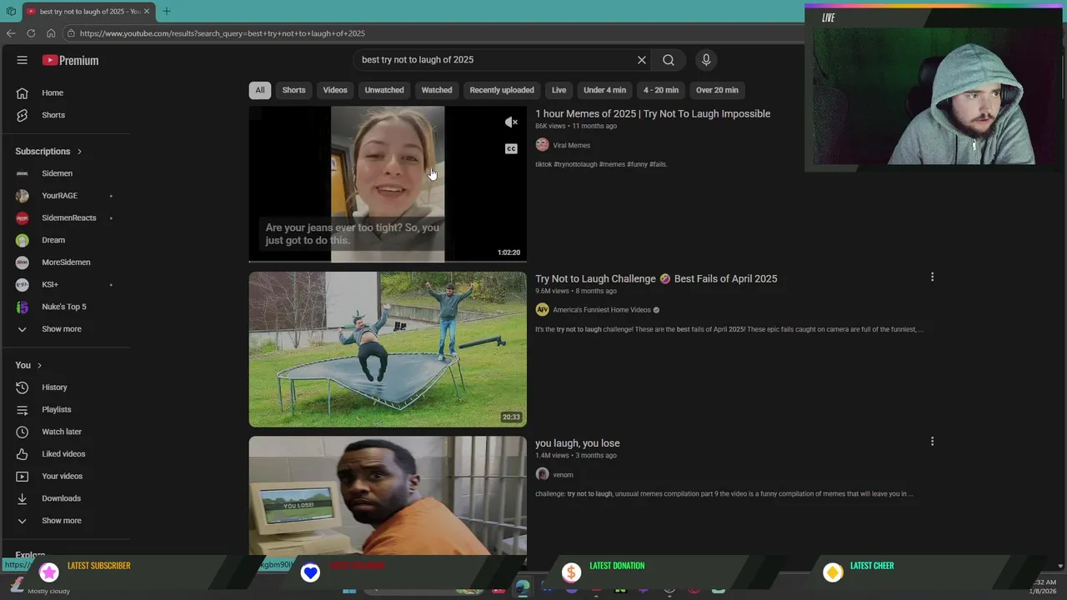Run search with magnifier button

click(669, 60)
